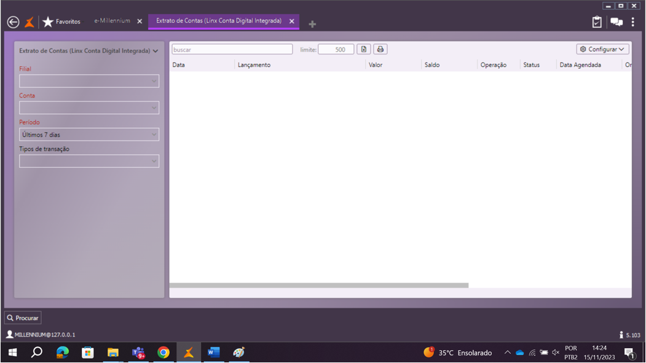Add a new tab with plus icon
Viewport: 646px width, 363px height.
click(312, 25)
